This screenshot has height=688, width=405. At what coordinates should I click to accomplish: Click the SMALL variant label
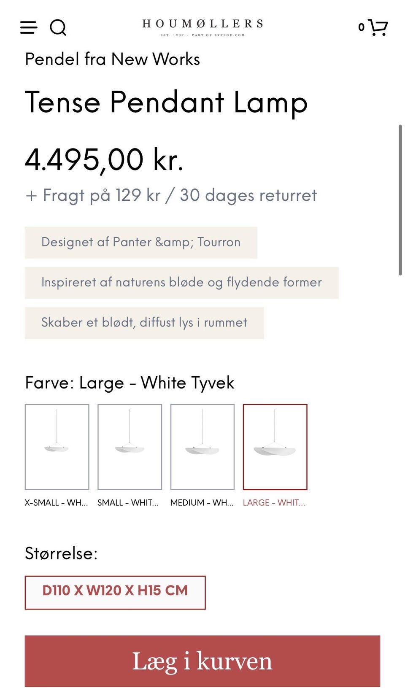(128, 503)
